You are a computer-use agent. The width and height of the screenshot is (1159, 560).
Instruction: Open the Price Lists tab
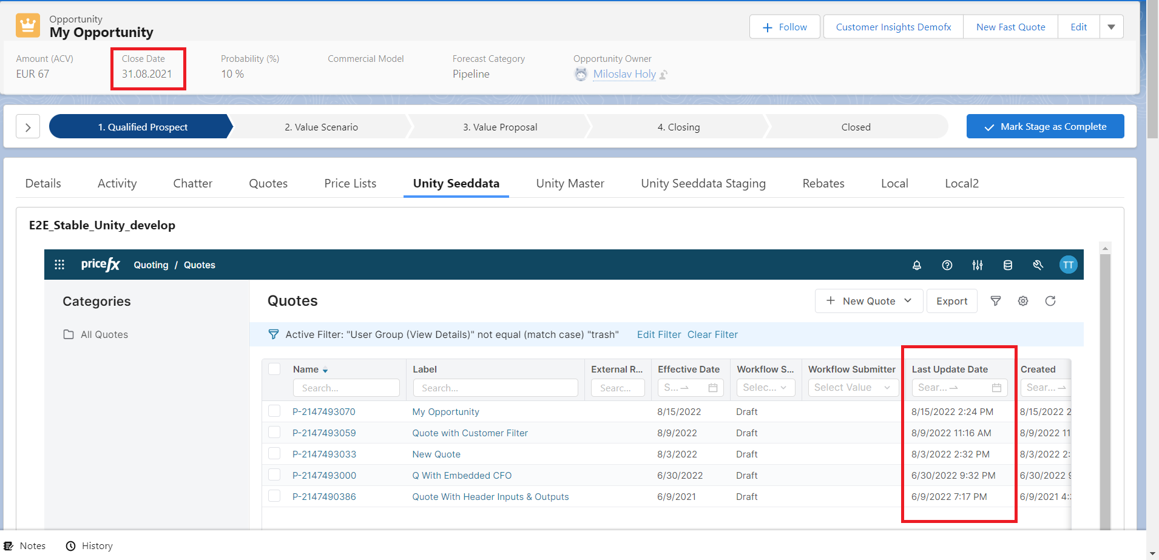tap(350, 183)
